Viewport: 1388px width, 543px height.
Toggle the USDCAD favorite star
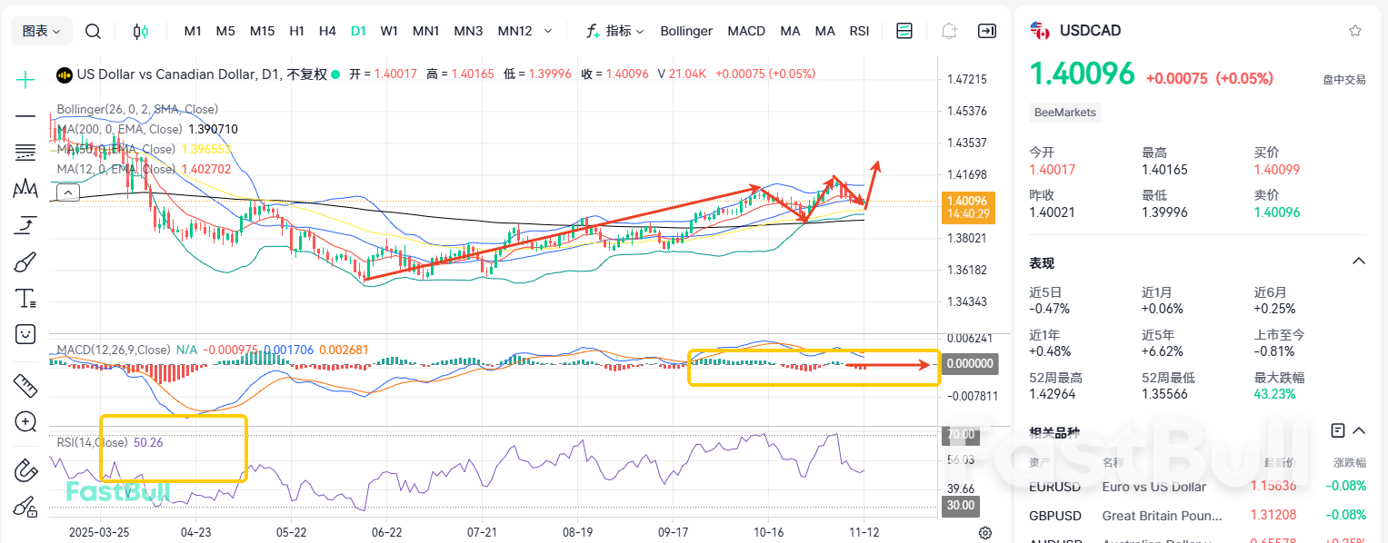click(1353, 30)
